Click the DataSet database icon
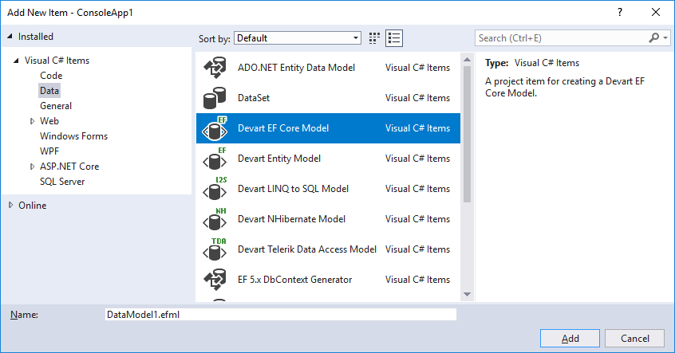The width and height of the screenshot is (675, 353). click(x=215, y=98)
